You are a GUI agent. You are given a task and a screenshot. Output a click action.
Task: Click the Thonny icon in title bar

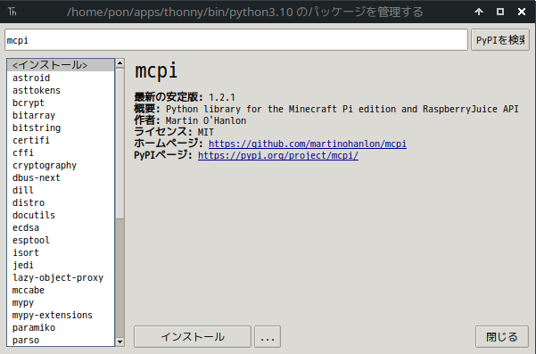[x=12, y=12]
